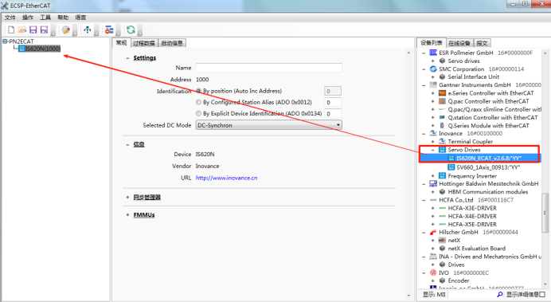Click the Save As toolbar icon

45,30
